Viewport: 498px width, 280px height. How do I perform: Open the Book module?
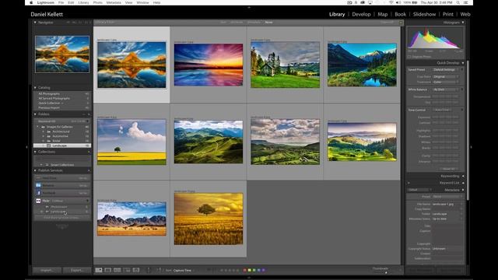coord(400,14)
